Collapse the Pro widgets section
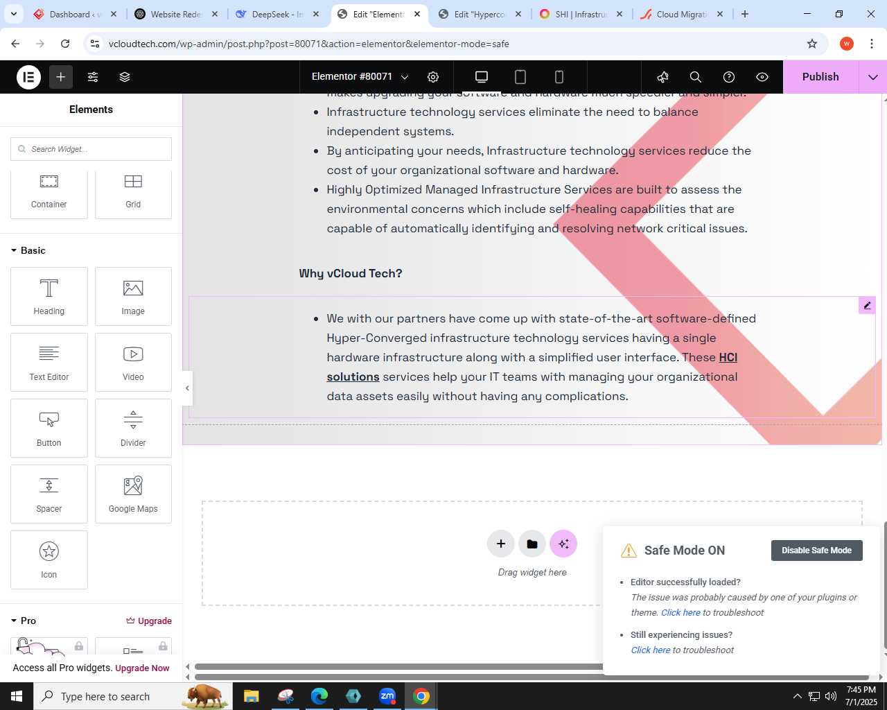Image resolution: width=887 pixels, height=710 pixels. pos(23,621)
